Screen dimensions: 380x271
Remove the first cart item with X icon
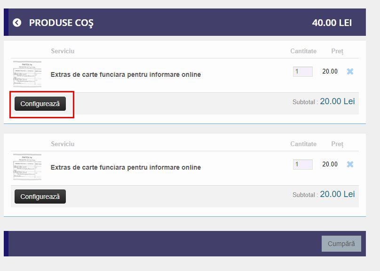[x=350, y=72]
